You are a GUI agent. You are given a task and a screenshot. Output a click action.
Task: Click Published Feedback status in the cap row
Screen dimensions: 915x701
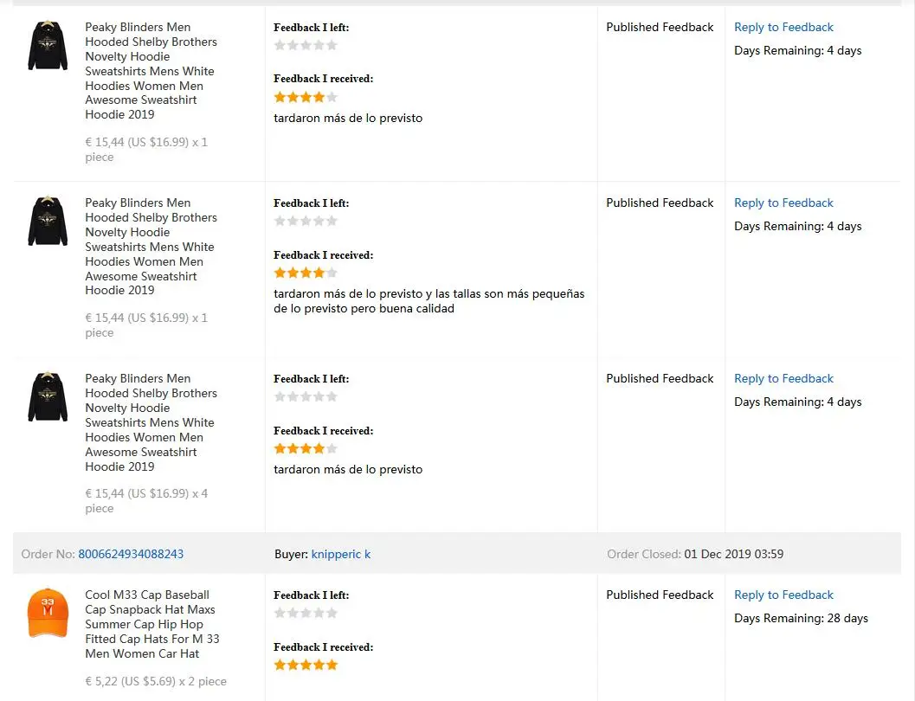click(660, 595)
